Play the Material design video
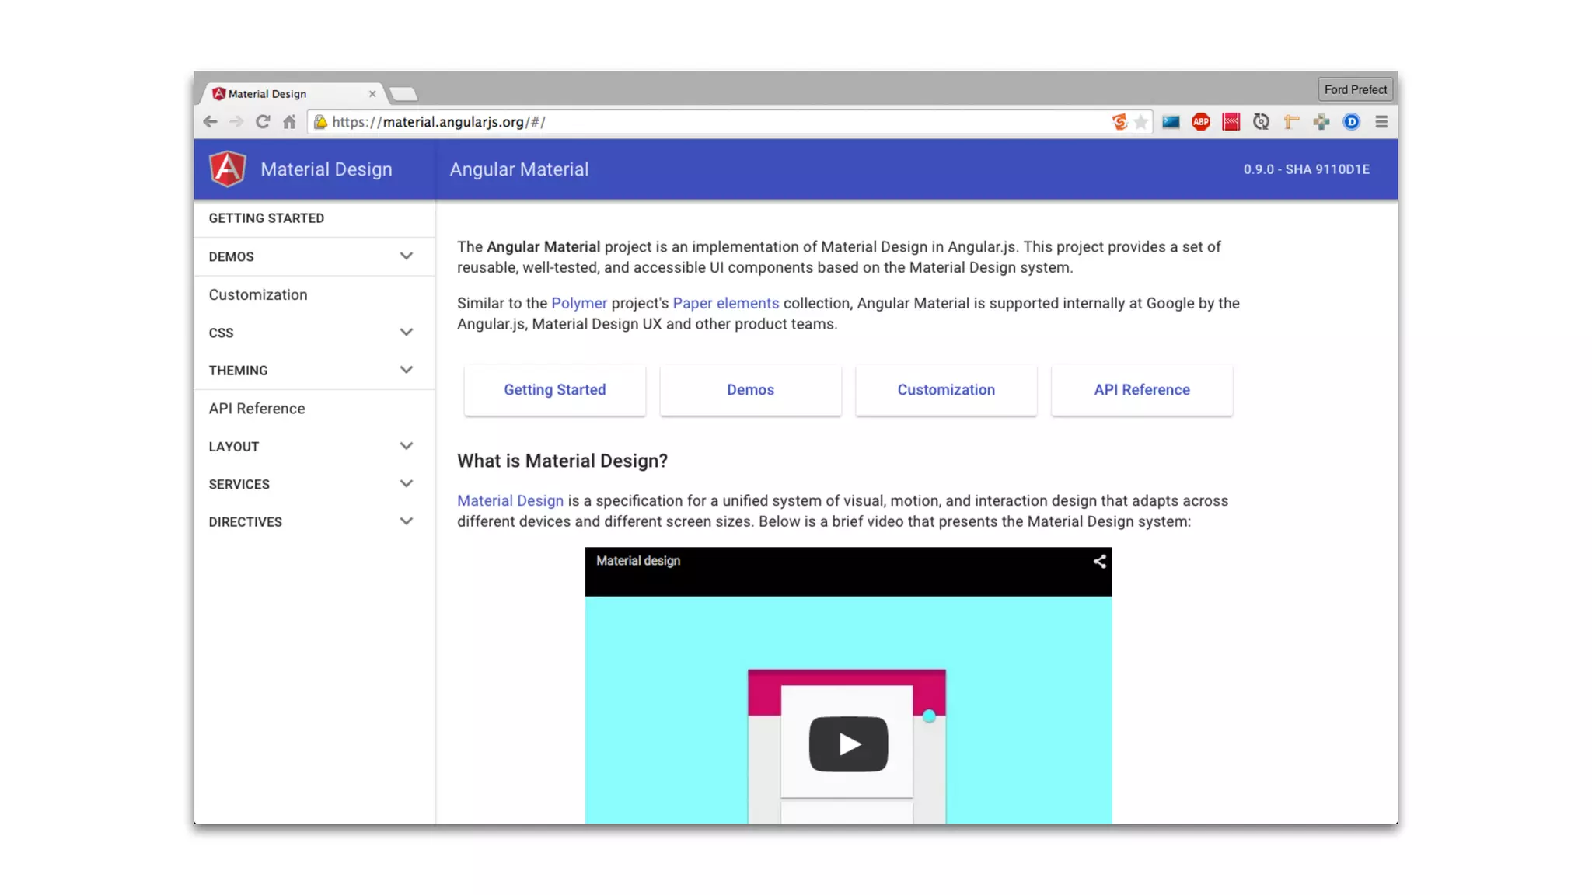The height and width of the screenshot is (895, 1592). [x=848, y=744]
